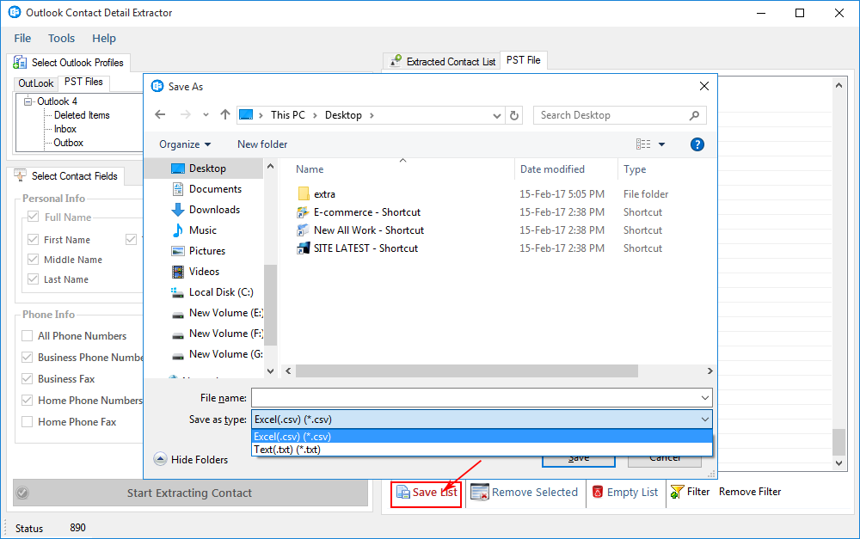Open the File name history dropdown arrow
The height and width of the screenshot is (539, 860).
pyautogui.click(x=705, y=397)
